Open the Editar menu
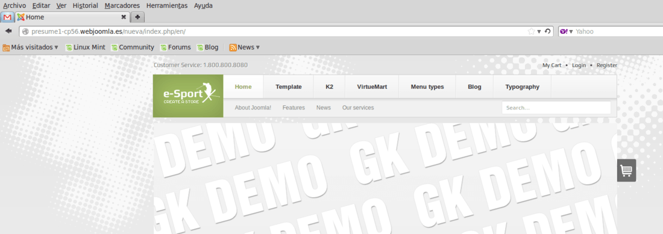 click(x=41, y=5)
